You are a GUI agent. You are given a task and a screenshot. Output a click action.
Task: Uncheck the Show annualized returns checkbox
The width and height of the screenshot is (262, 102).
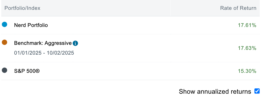(x=257, y=91)
